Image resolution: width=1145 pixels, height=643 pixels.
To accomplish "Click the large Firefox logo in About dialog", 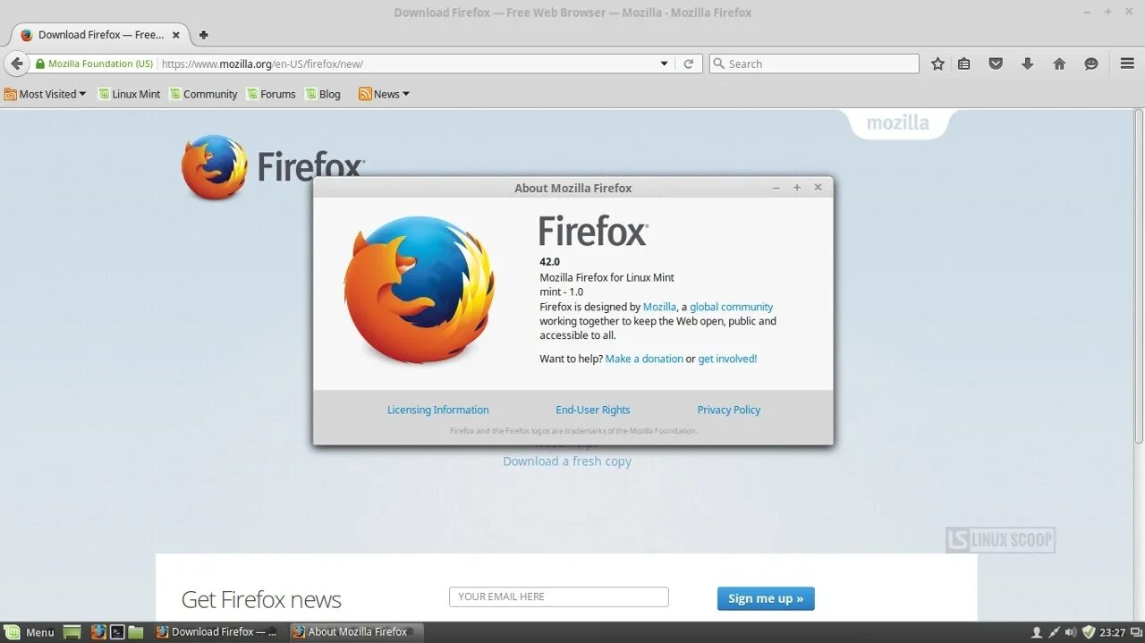I will [419, 289].
